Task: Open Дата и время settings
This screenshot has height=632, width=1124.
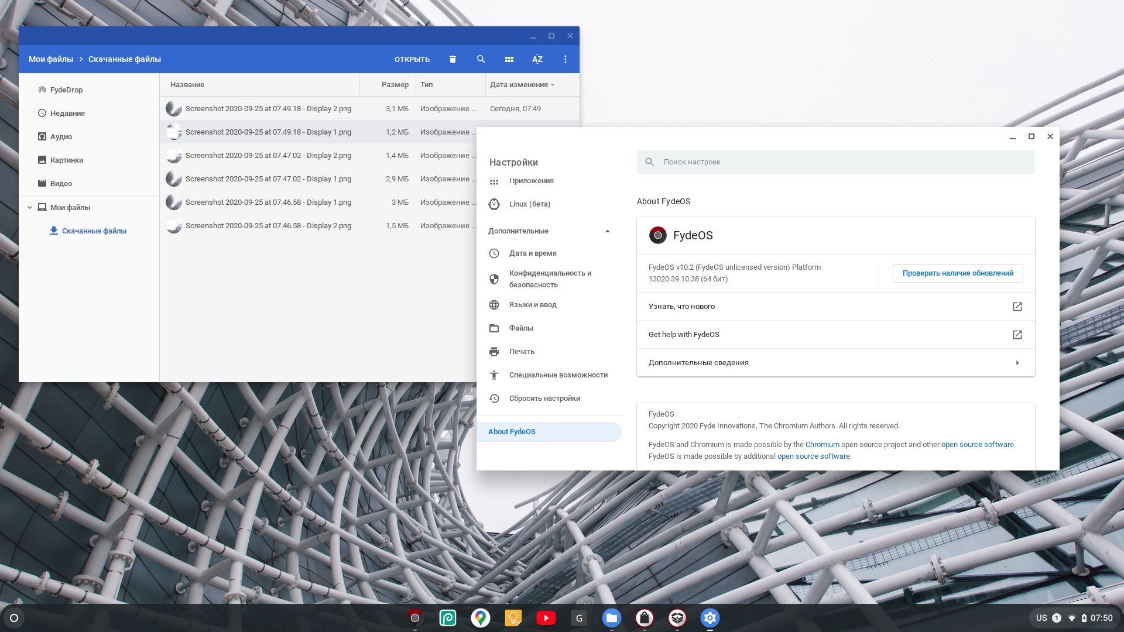Action: [x=549, y=253]
